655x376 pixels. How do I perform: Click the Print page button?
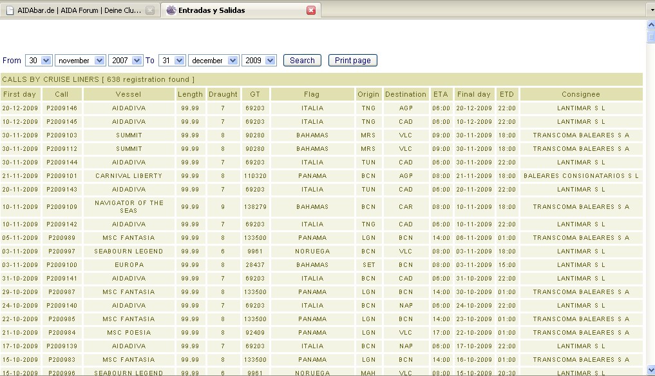click(352, 61)
